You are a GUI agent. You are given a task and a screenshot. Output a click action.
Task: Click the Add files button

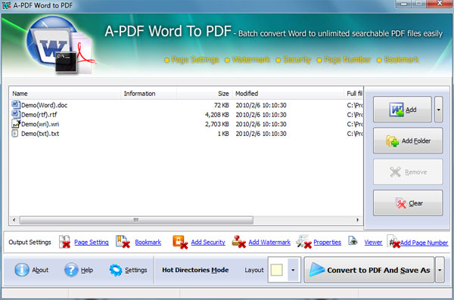coord(403,110)
